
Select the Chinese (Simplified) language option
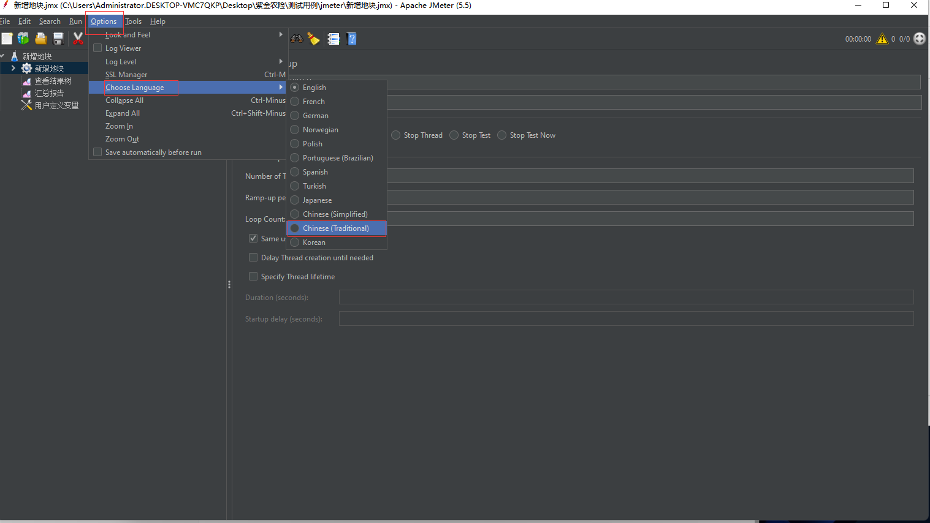(x=335, y=214)
